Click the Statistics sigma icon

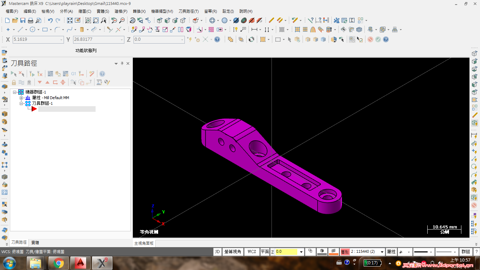[352, 20]
